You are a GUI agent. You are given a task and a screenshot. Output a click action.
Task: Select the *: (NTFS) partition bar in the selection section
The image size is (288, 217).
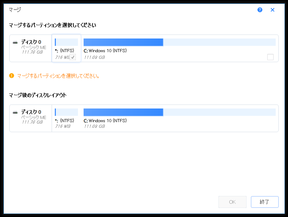coord(66,42)
